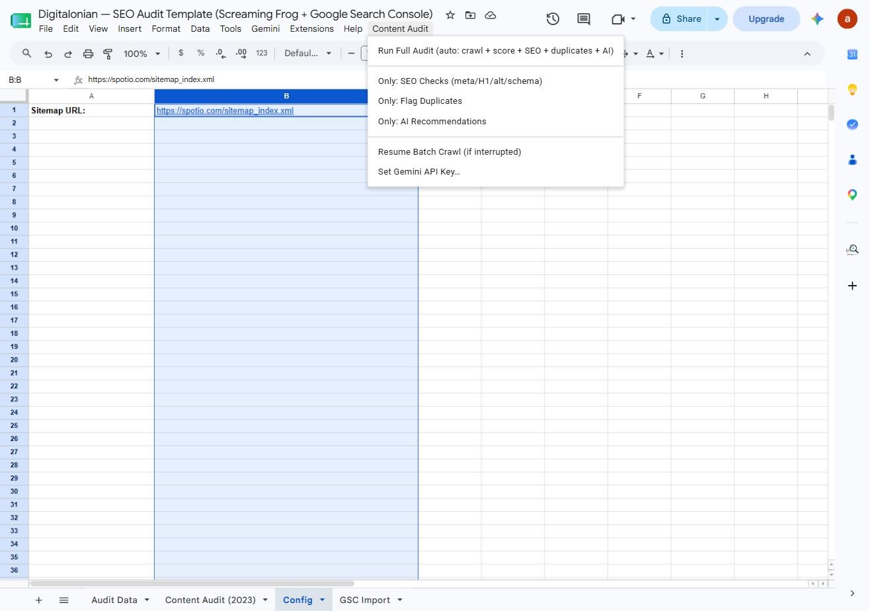The image size is (870, 611).
Task: Collapse the toolbar with the caret
Action: 807,54
